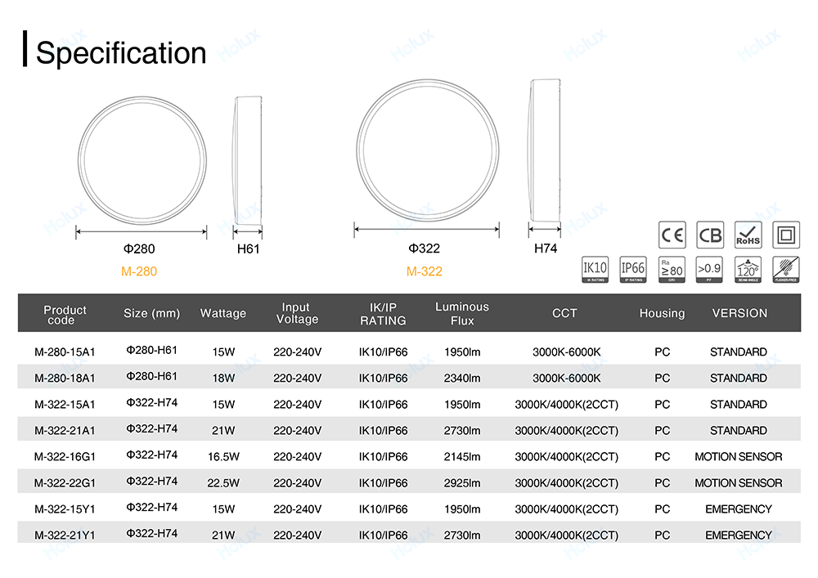Click the Φ280 dimension label
This screenshot has width=818, height=578.
pyautogui.click(x=139, y=249)
